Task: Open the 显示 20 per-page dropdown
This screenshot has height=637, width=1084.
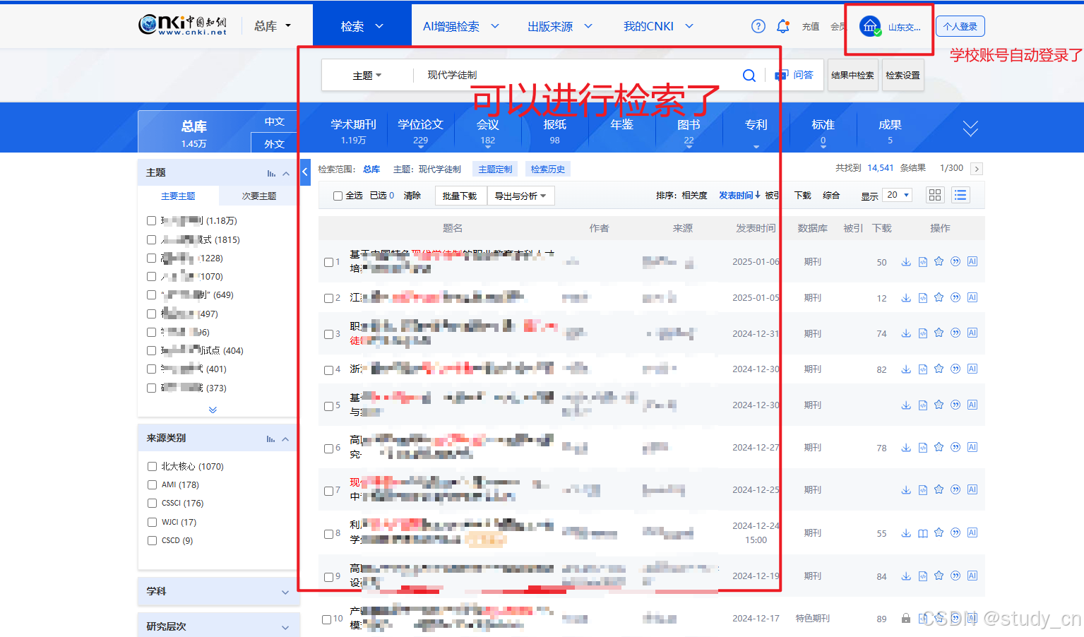Action: pyautogui.click(x=898, y=195)
